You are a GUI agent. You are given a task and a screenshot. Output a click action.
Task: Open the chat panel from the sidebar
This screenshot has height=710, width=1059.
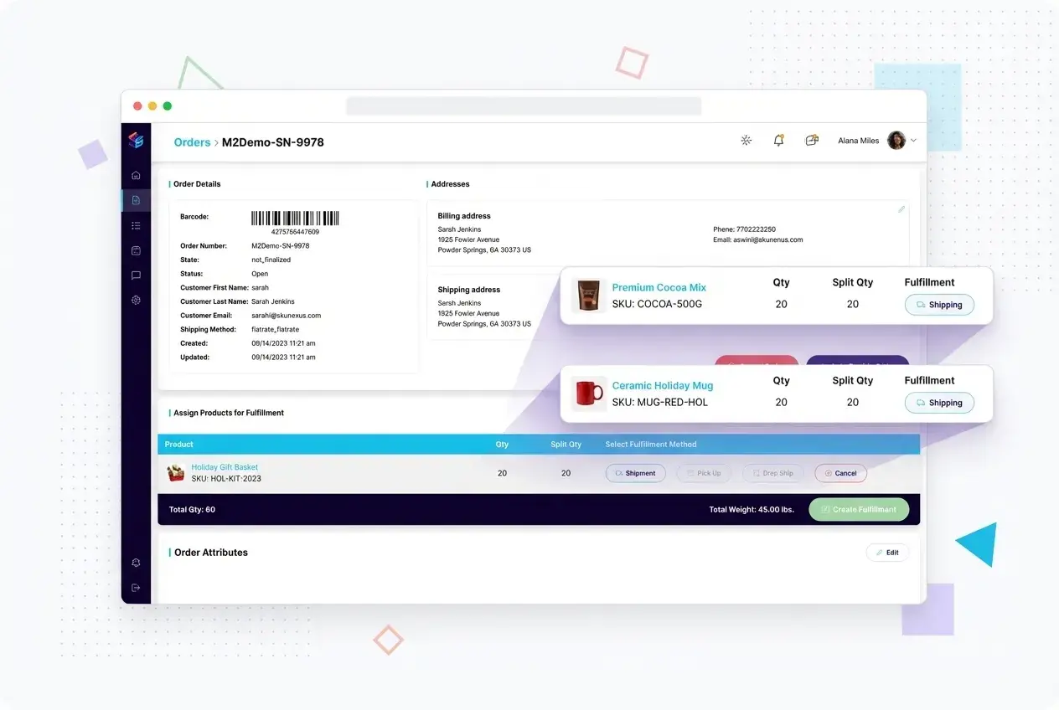click(136, 275)
